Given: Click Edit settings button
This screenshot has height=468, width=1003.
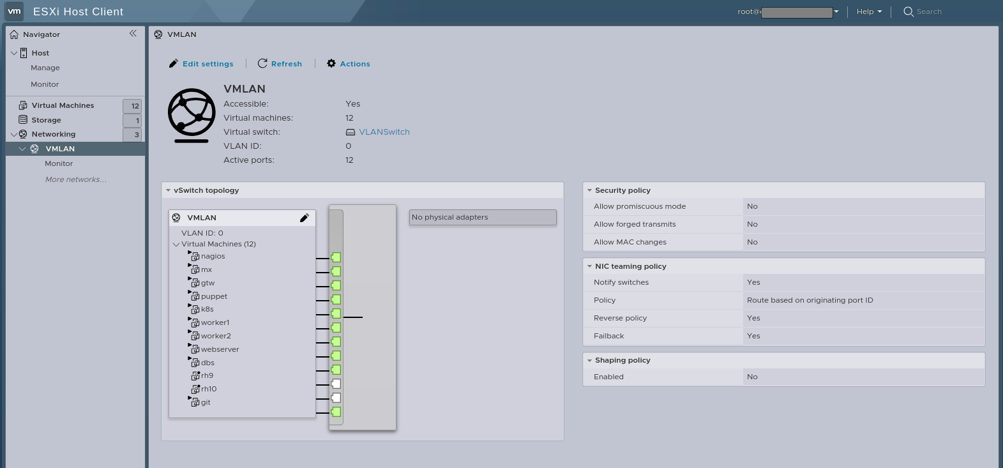Looking at the screenshot, I should point(201,64).
